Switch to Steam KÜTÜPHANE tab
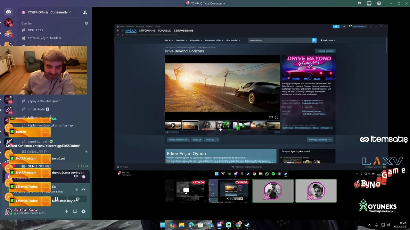410x230 pixels. coord(147,31)
